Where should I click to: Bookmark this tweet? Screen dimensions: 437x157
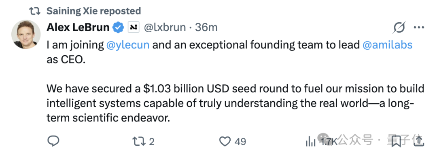[396, 141]
